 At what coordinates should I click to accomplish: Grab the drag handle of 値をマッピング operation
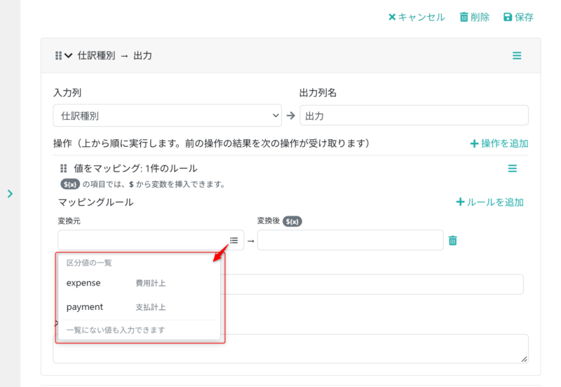tap(63, 168)
